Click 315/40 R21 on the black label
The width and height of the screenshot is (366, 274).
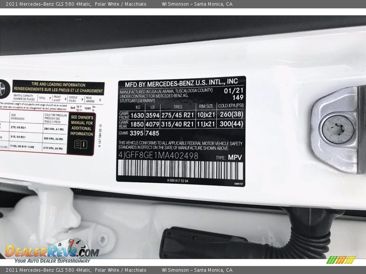[x=178, y=124]
